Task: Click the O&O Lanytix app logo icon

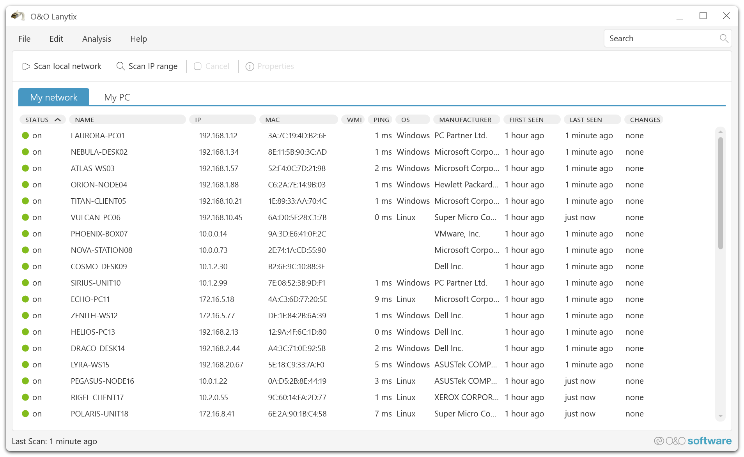Action: (18, 16)
